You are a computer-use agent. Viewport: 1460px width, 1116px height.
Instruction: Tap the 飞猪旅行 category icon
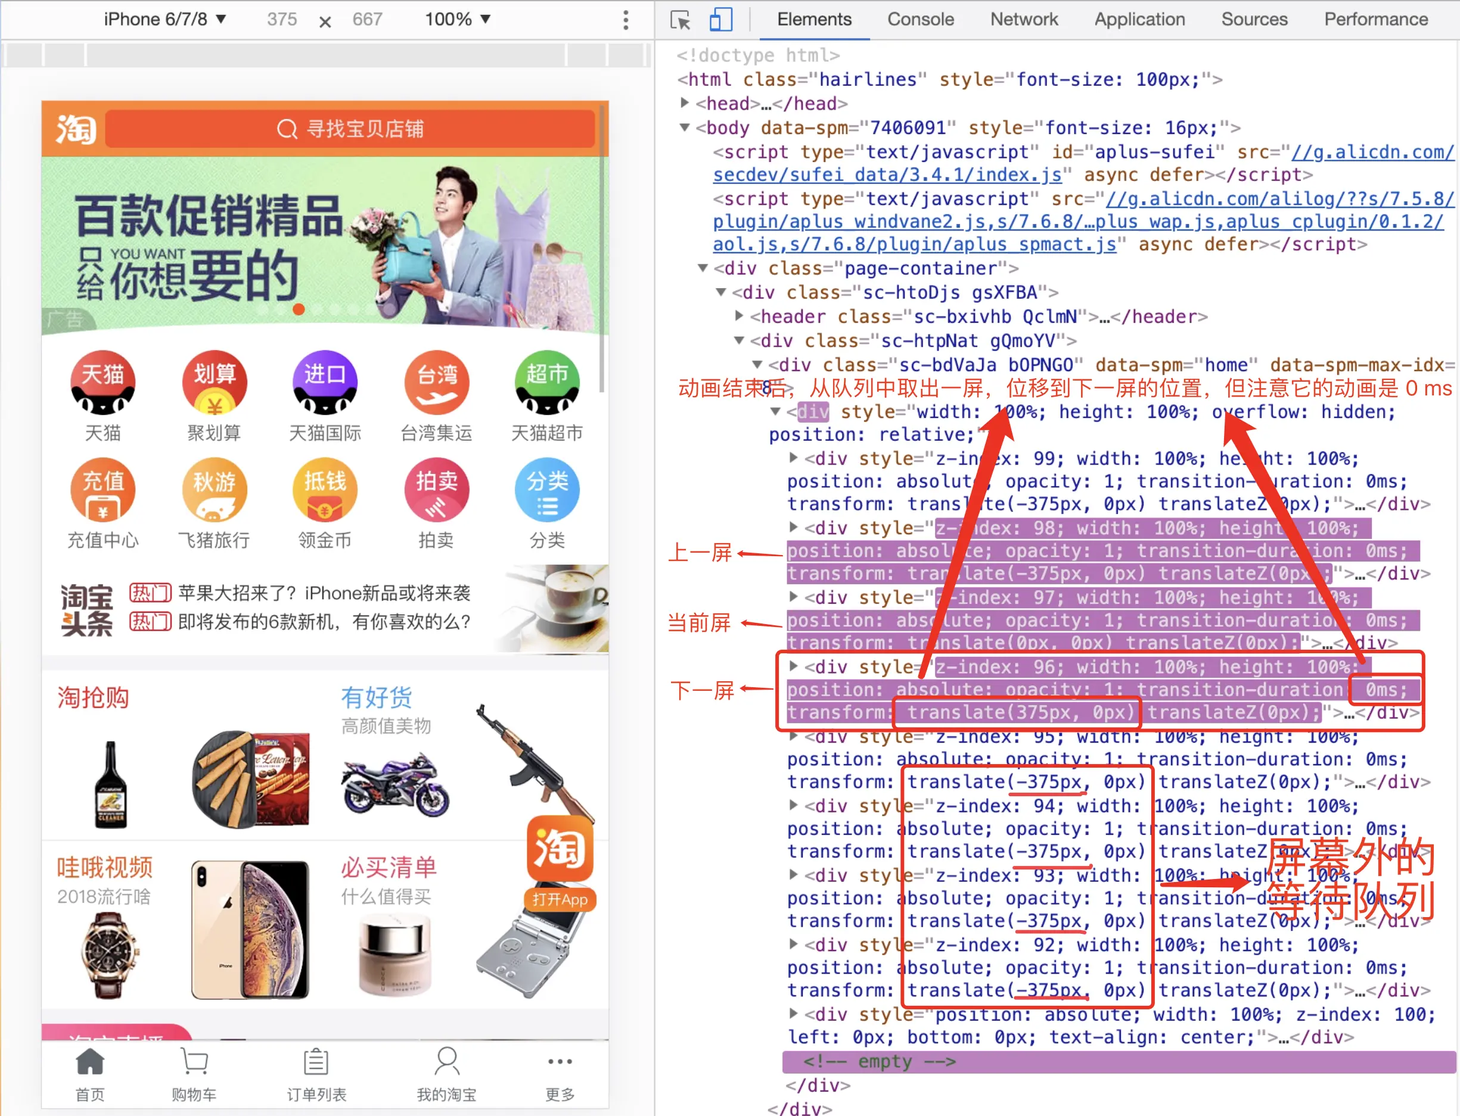[214, 490]
